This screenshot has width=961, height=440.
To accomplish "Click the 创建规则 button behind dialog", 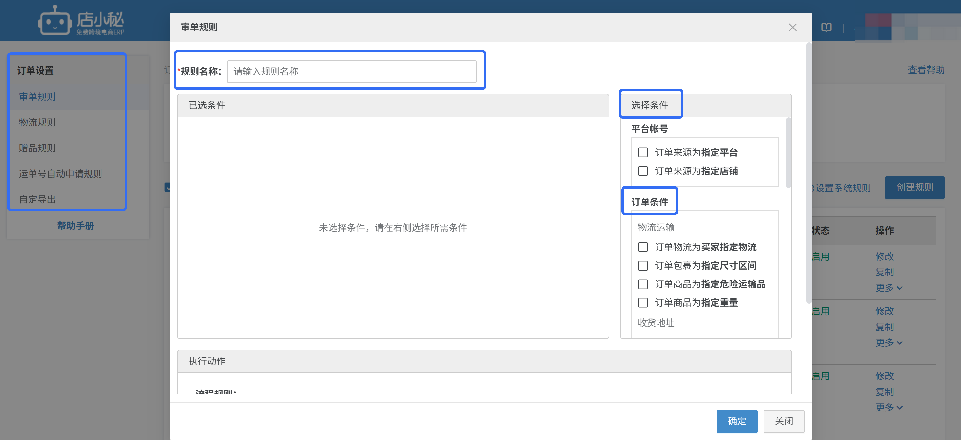I will [x=915, y=188].
